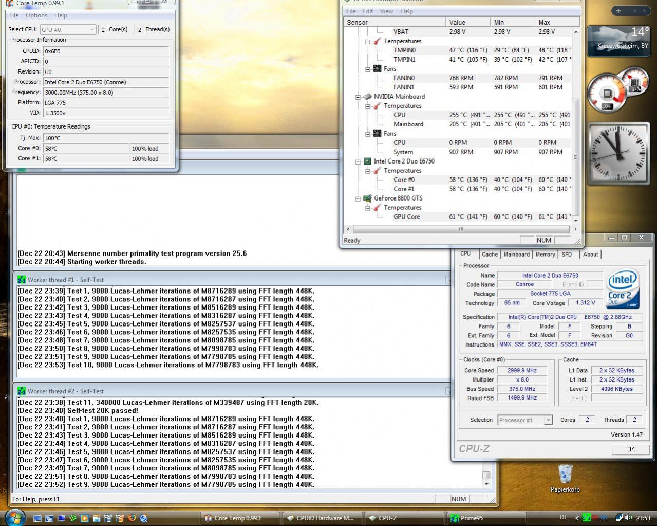The width and height of the screenshot is (657, 526).
Task: Click Prime95 taskbar button
Action: coord(486,518)
